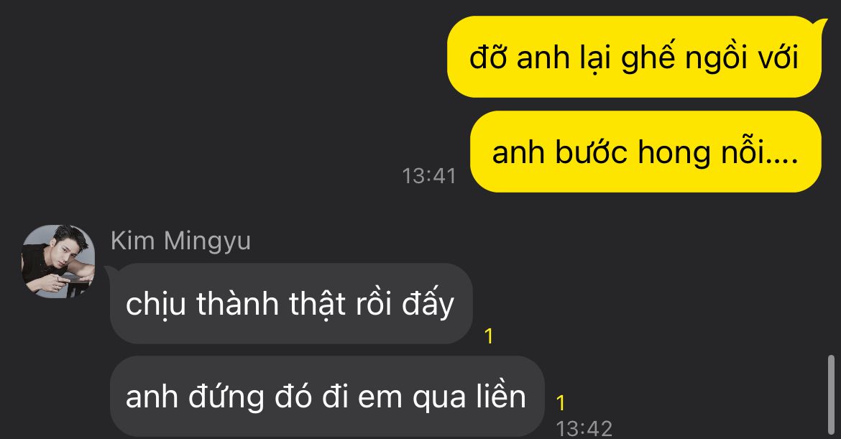
Task: Click the 13:42 timestamp
Action: [x=584, y=428]
